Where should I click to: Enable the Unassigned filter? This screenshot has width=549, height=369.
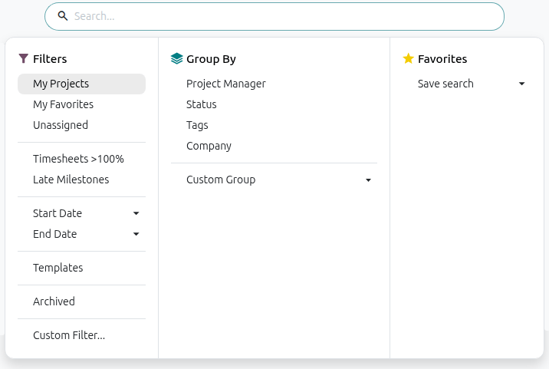tap(81, 125)
